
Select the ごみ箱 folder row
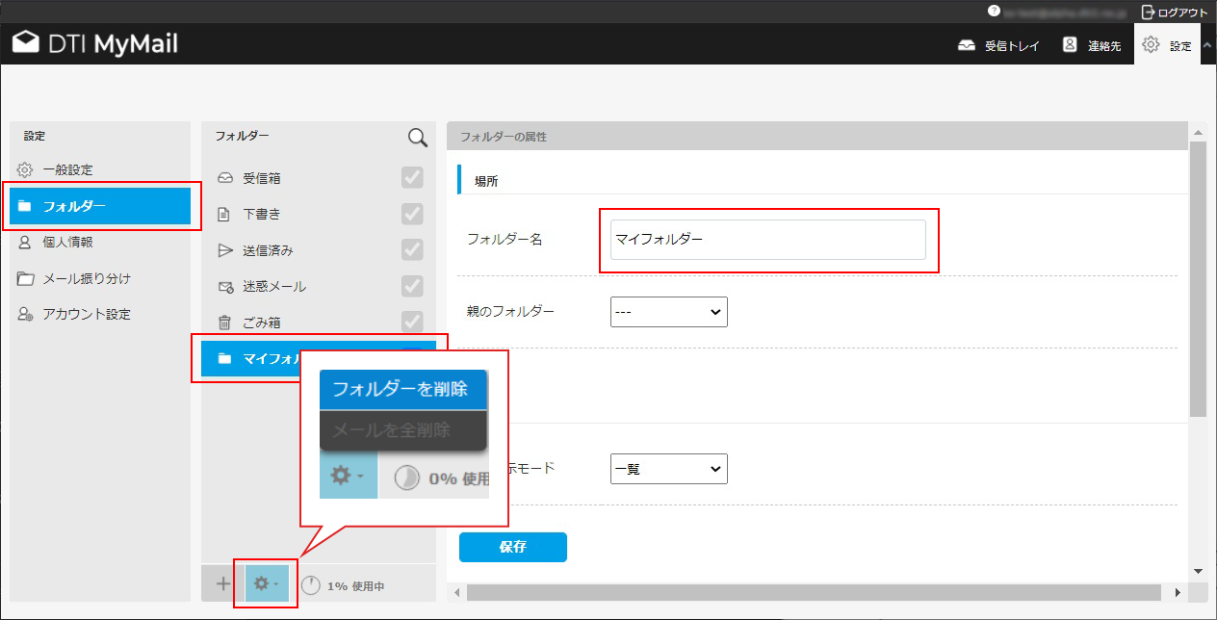pos(318,323)
